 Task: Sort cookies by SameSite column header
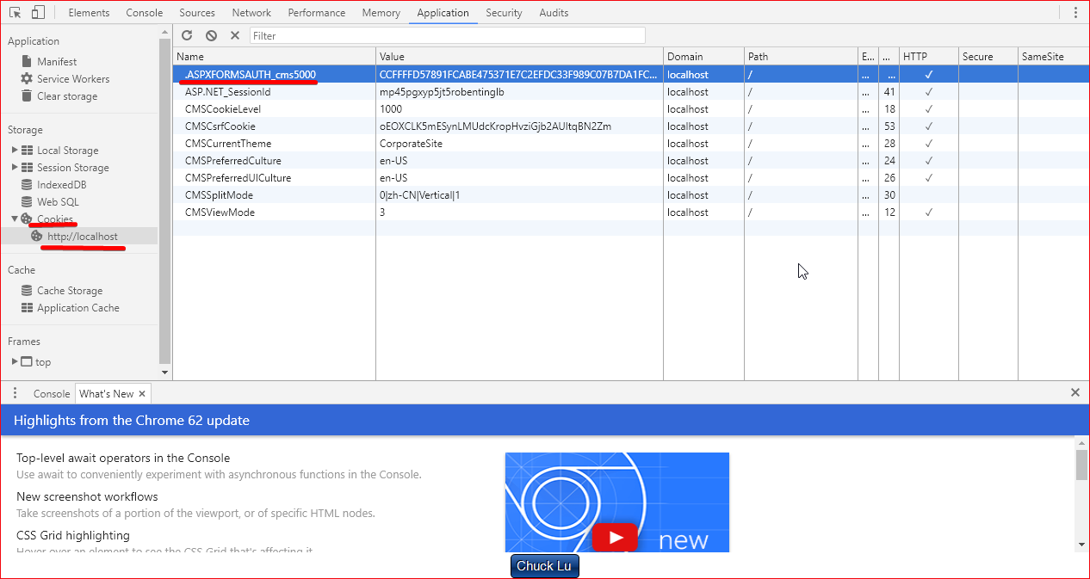(1054, 57)
